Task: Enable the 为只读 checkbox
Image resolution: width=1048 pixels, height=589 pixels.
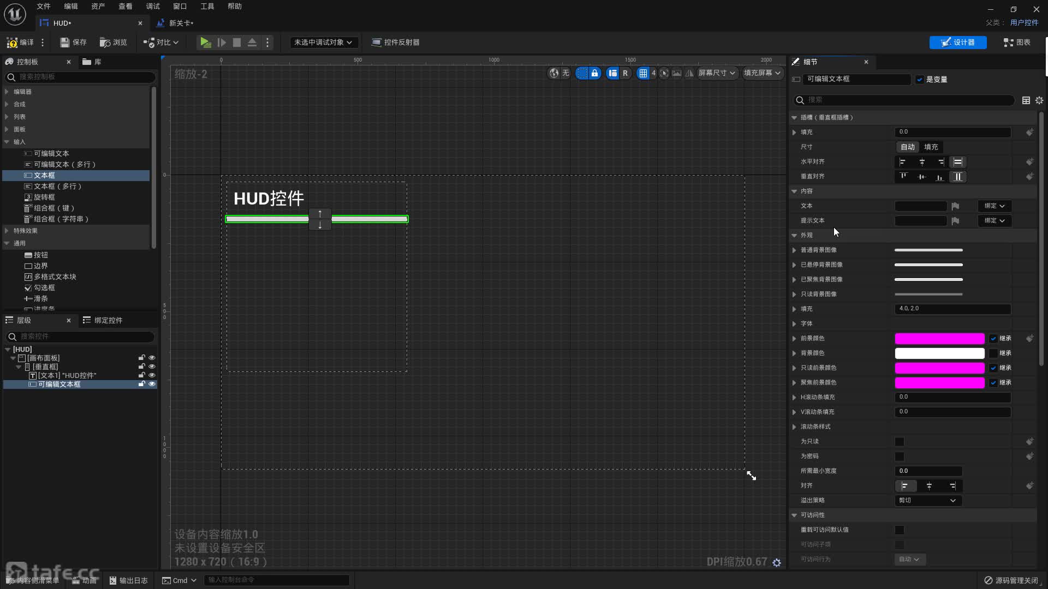Action: (900, 442)
